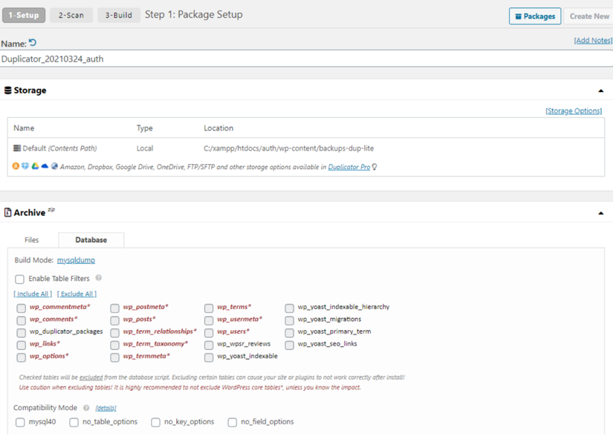Click the Include All link
Image resolution: width=613 pixels, height=442 pixels.
coord(33,294)
